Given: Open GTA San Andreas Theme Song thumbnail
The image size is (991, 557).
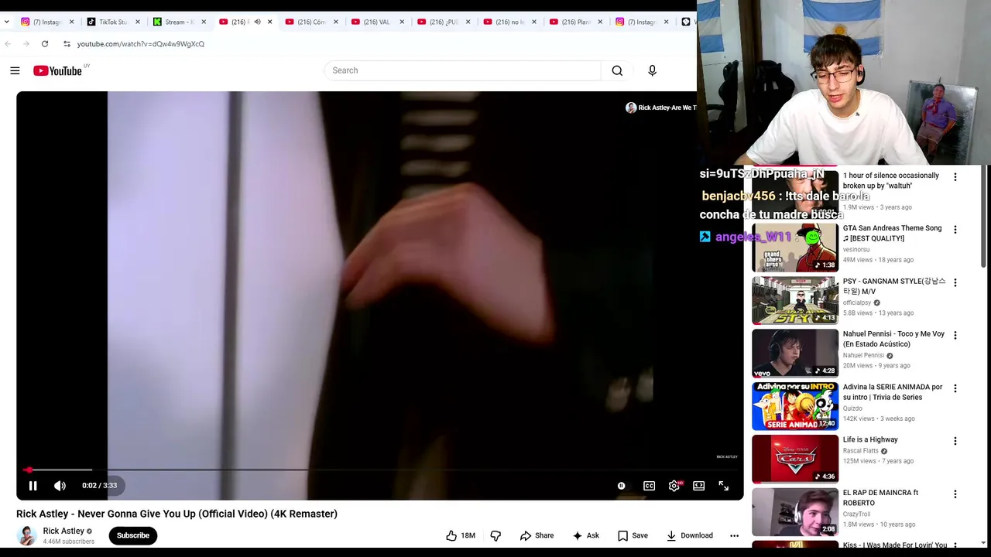Looking at the screenshot, I should (x=795, y=248).
